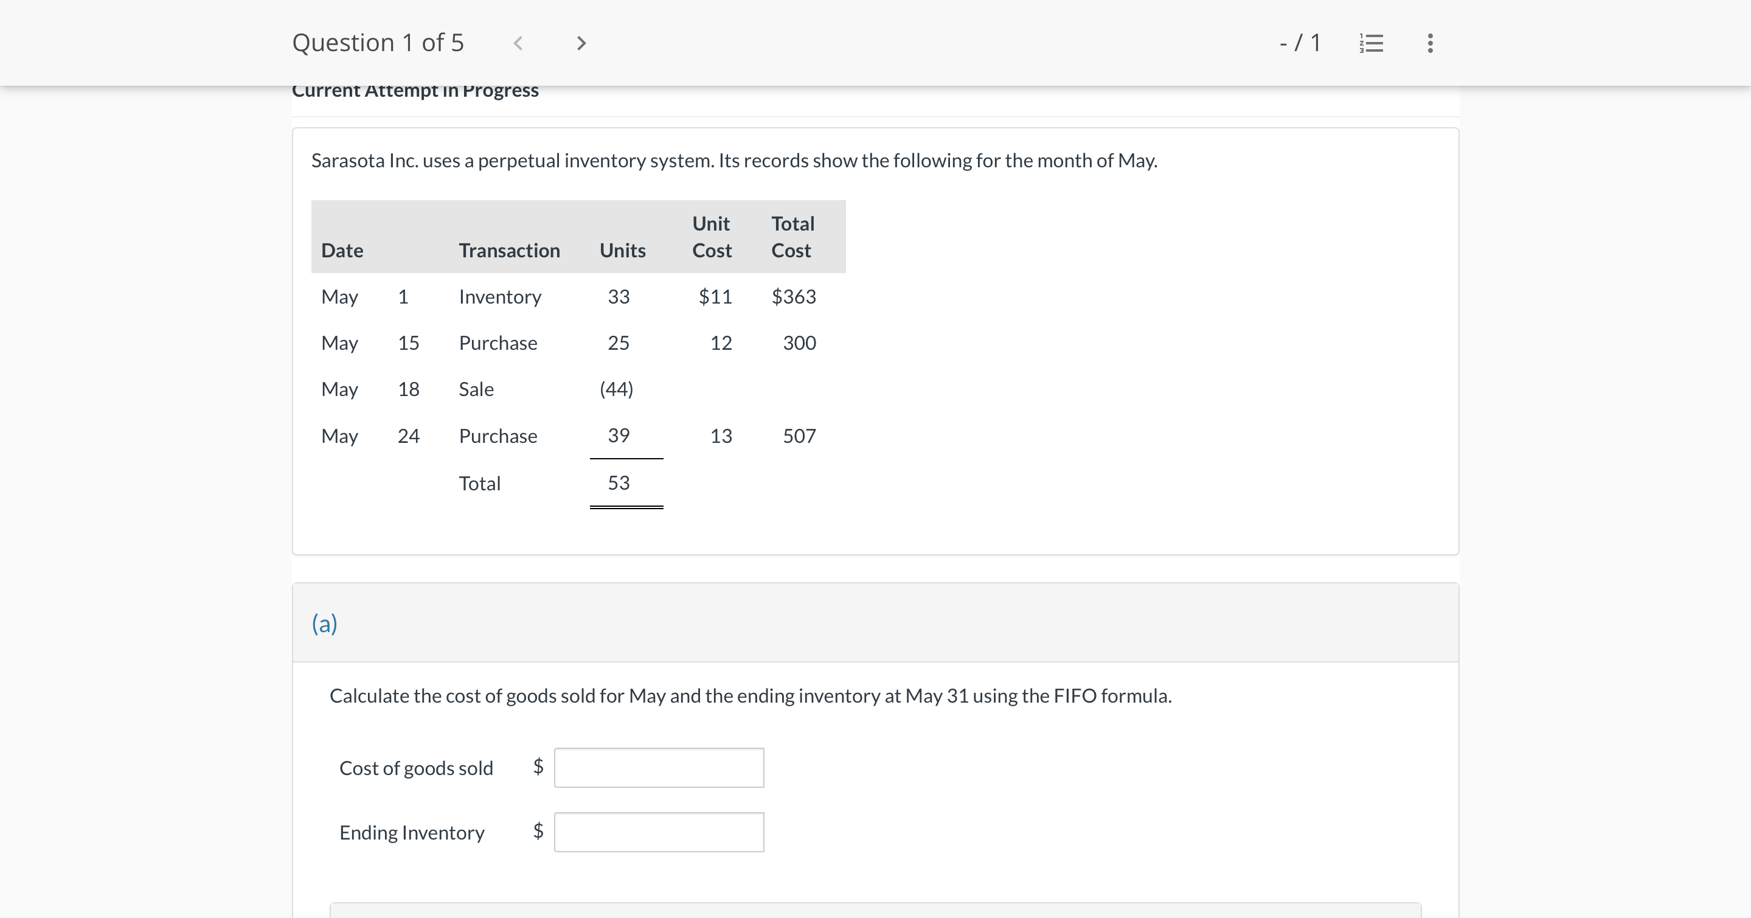Open the three-dot more options menu
Viewport: 1751px width, 918px height.
(1430, 44)
